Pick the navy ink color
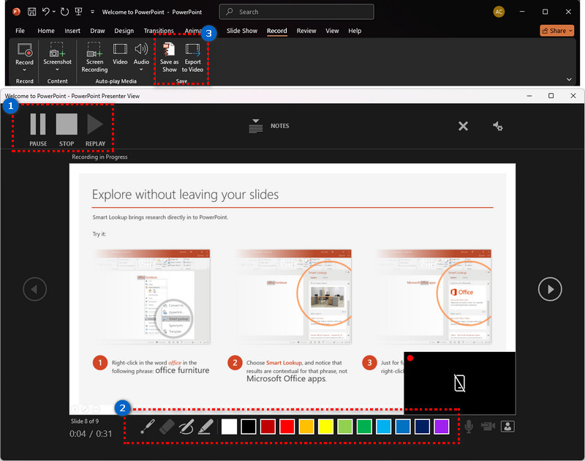The height and width of the screenshot is (461, 585). click(423, 427)
